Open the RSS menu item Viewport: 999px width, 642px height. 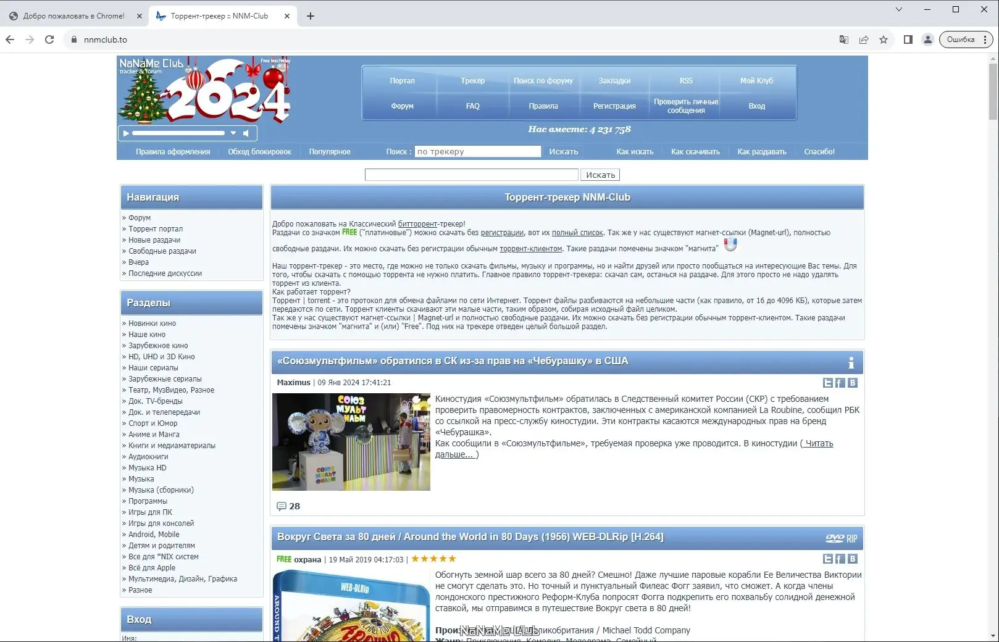686,81
